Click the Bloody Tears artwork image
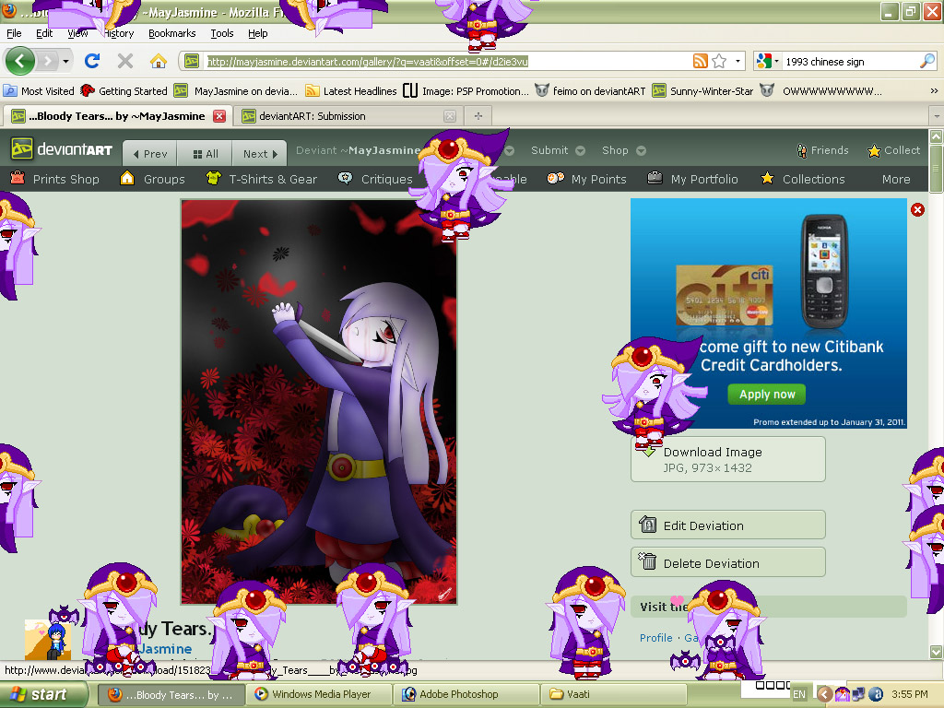This screenshot has width=944, height=708. (x=319, y=402)
